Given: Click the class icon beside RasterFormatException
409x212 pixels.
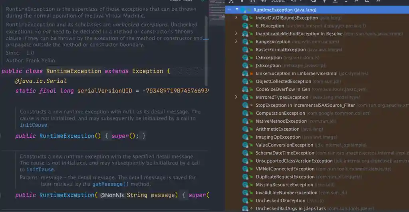Looking at the screenshot, I should tap(246, 50).
